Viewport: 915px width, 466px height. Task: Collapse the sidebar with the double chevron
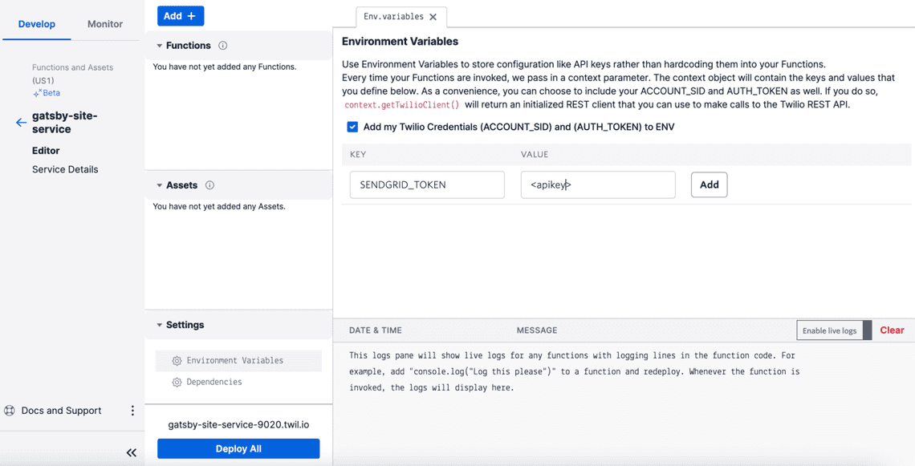click(x=132, y=452)
